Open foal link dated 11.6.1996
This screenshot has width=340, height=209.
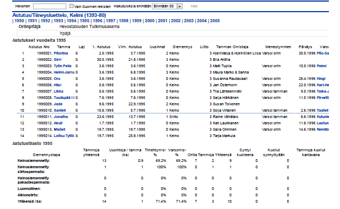click(x=323, y=123)
